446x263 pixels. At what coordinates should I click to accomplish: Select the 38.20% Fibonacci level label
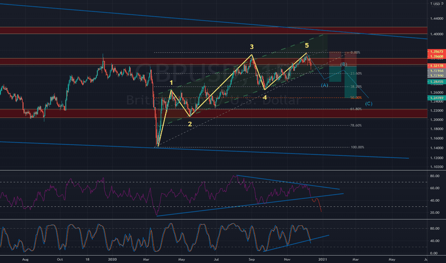pyautogui.click(x=356, y=87)
